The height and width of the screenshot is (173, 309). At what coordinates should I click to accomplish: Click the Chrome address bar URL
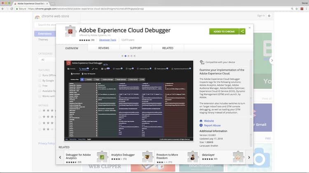pyautogui.click(x=86, y=9)
